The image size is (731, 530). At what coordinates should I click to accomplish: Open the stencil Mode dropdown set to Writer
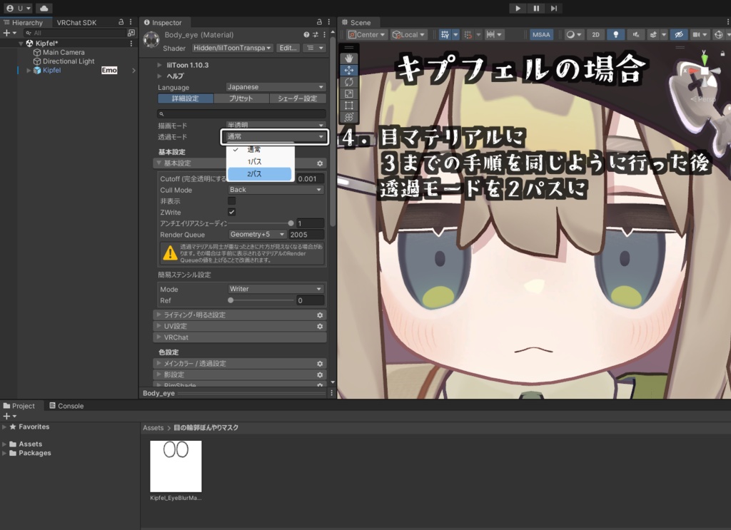pyautogui.click(x=276, y=289)
